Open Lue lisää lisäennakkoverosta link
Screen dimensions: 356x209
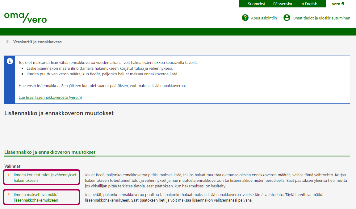[x=50, y=97]
